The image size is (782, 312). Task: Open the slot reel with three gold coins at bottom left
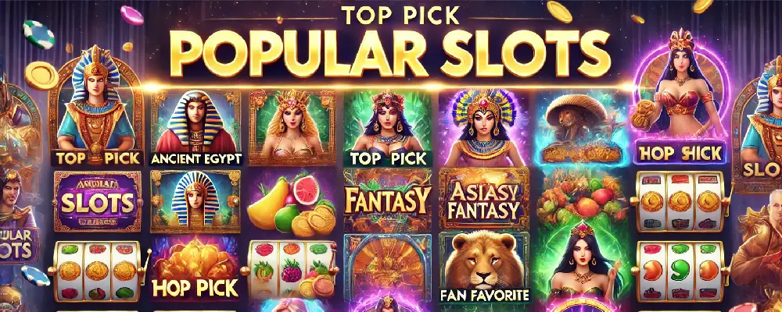(97, 271)
